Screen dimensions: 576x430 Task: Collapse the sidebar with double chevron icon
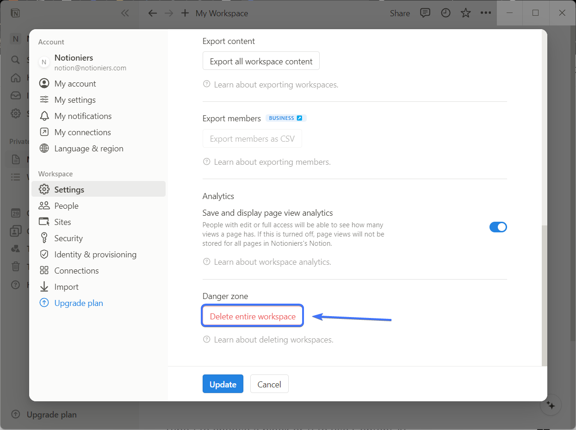click(x=125, y=13)
